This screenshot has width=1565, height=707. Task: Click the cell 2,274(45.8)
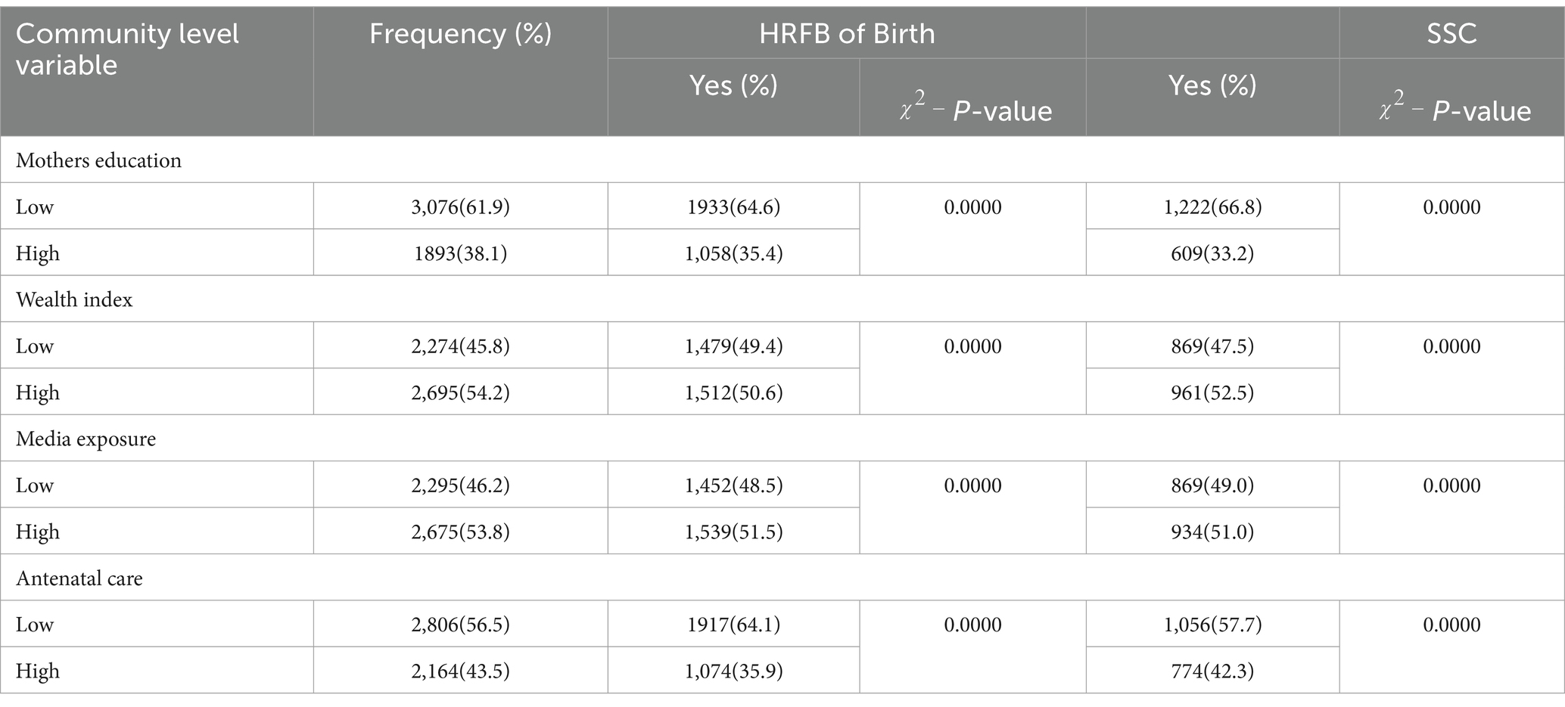[460, 346]
